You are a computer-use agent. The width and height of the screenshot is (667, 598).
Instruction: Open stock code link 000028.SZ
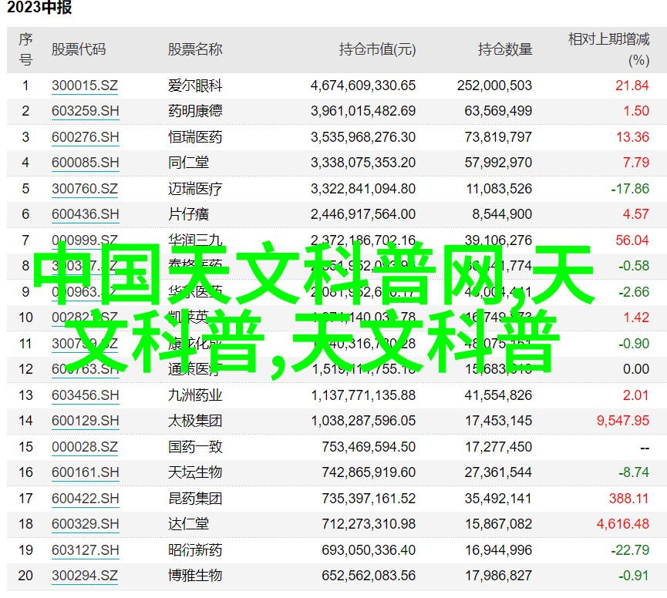tap(85, 447)
